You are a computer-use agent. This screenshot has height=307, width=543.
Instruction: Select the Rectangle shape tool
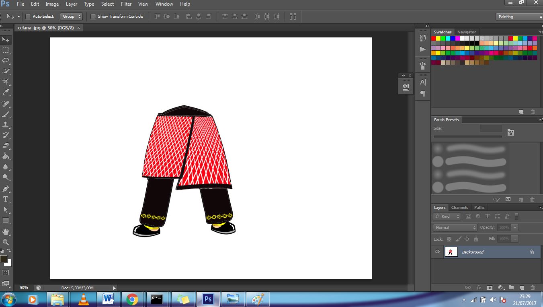click(x=6, y=220)
